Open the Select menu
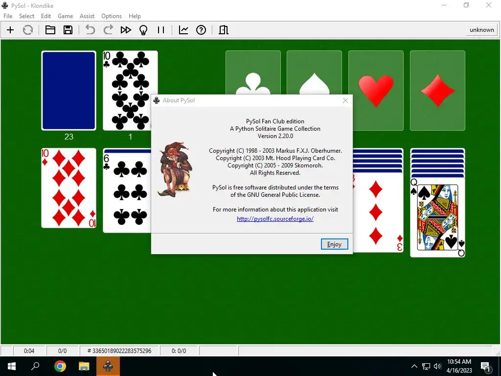Viewport: 501px width, 376px height. (26, 16)
